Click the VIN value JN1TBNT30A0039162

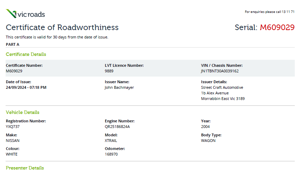[x=220, y=71]
